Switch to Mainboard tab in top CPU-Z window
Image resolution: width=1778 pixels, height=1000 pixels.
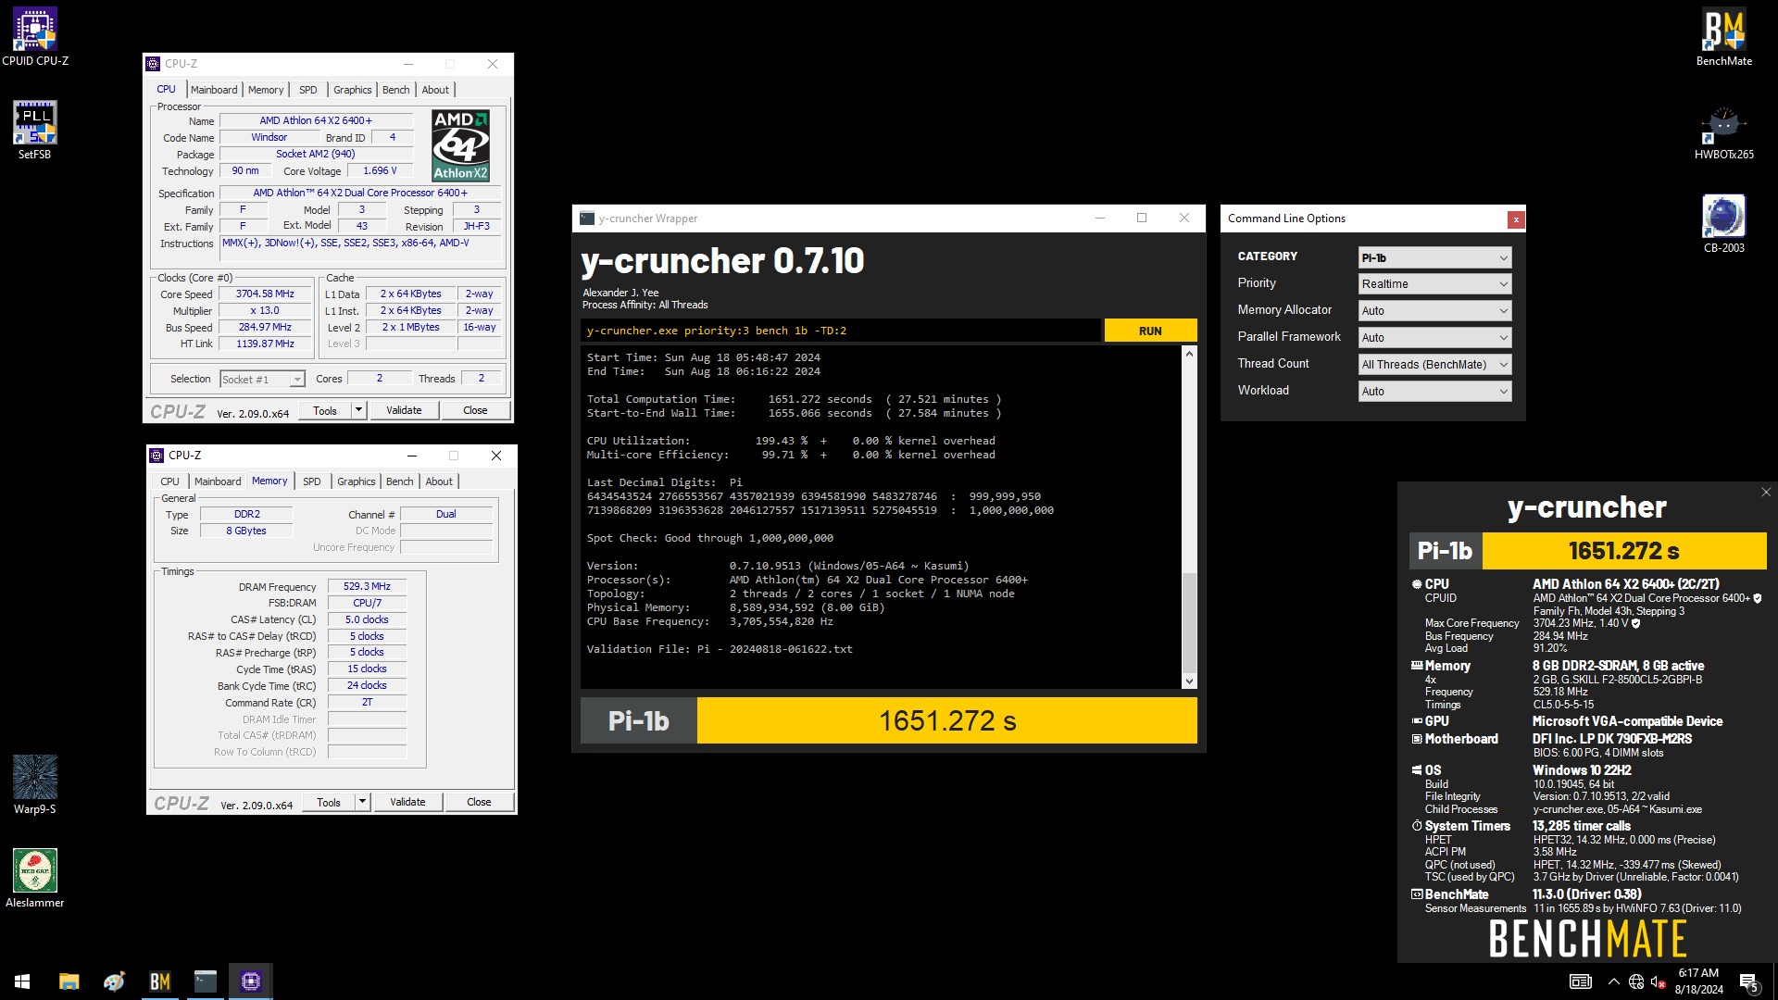(214, 90)
